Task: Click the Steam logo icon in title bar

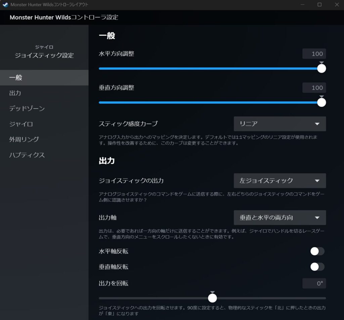Action: (x=5, y=5)
